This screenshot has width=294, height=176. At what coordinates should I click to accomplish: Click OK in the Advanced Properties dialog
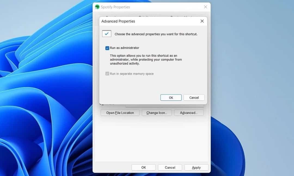coord(171,98)
